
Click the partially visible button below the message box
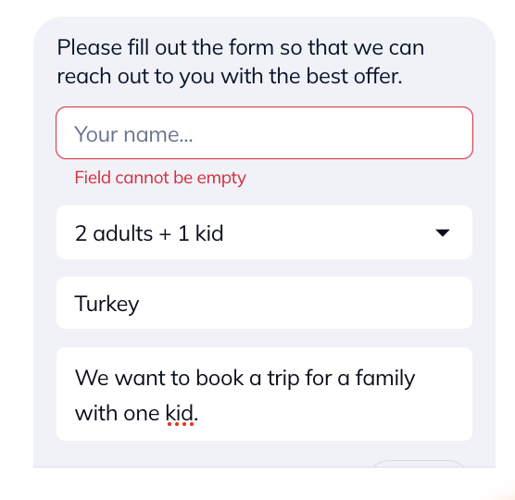click(418, 463)
